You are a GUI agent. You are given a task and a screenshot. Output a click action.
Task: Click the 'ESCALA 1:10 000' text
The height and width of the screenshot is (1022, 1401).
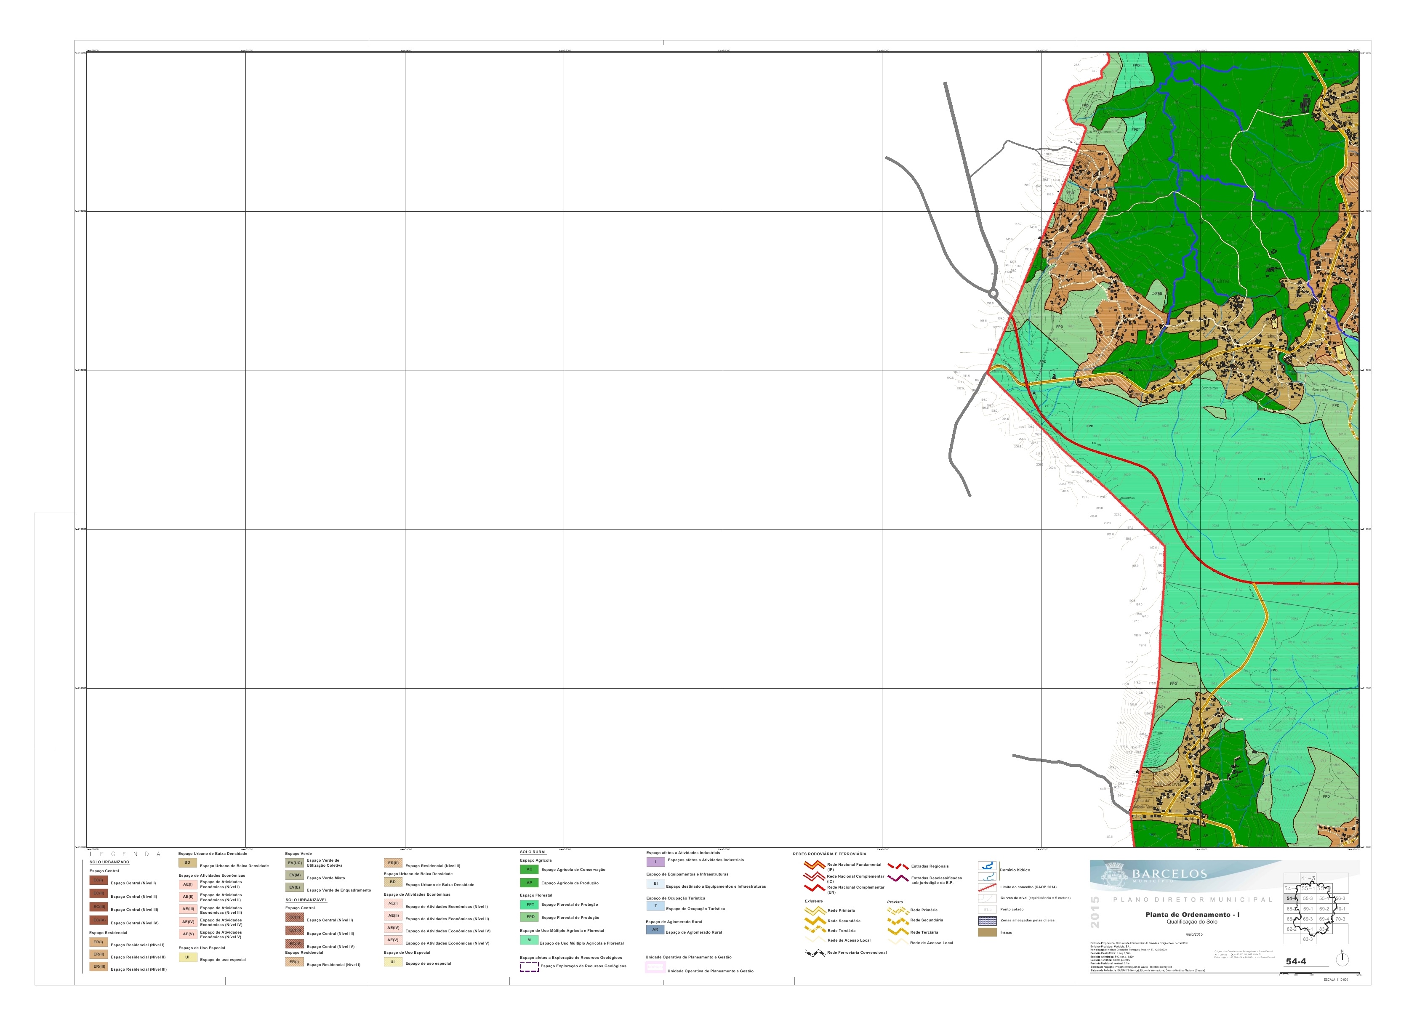[1335, 980]
